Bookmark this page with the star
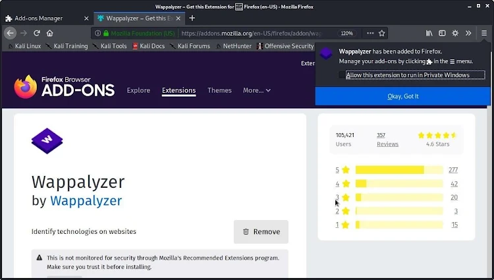The image size is (494, 280). (x=382, y=33)
